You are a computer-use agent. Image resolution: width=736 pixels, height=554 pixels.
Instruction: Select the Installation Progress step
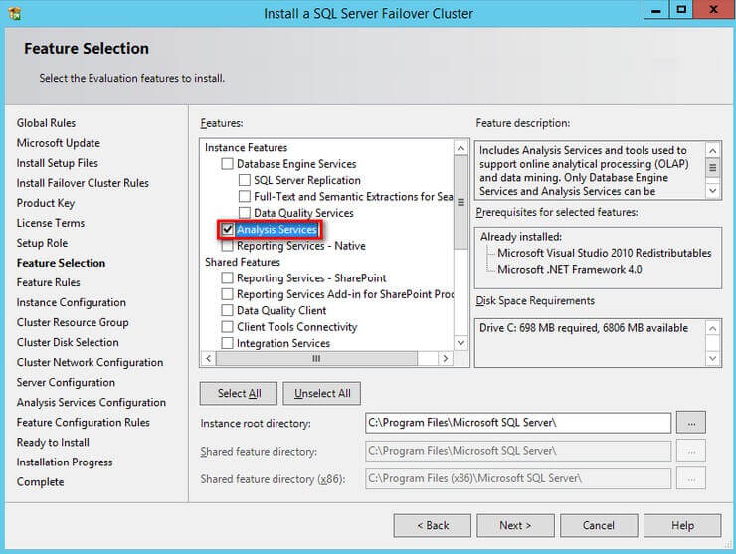[x=65, y=462]
